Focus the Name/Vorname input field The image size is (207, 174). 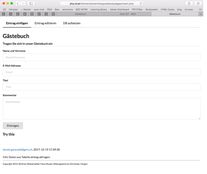point(101,57)
